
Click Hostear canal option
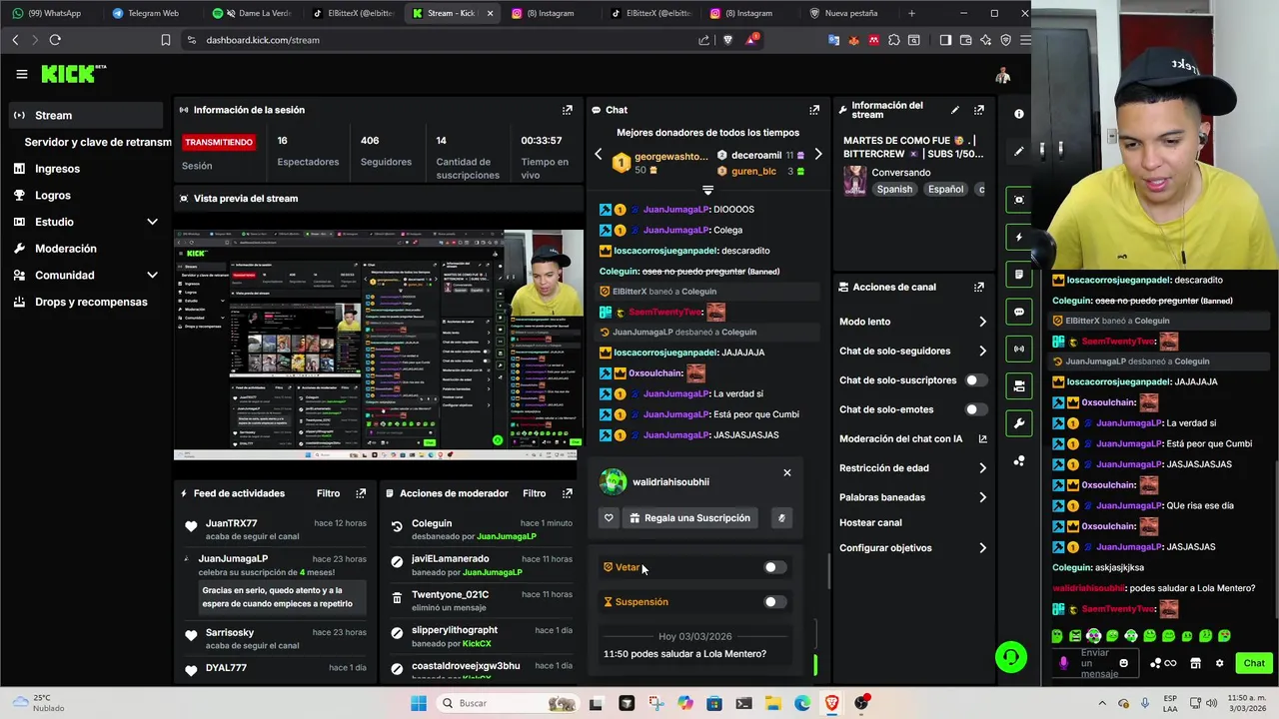[870, 522]
